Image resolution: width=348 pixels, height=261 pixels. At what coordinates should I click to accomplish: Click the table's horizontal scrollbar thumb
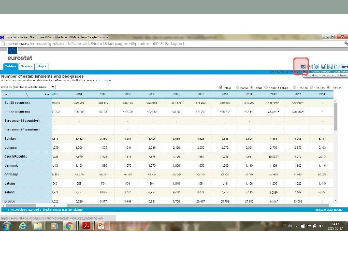(198, 206)
